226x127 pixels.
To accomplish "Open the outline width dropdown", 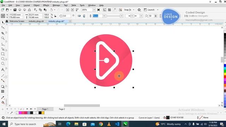I will click(x=104, y=16).
